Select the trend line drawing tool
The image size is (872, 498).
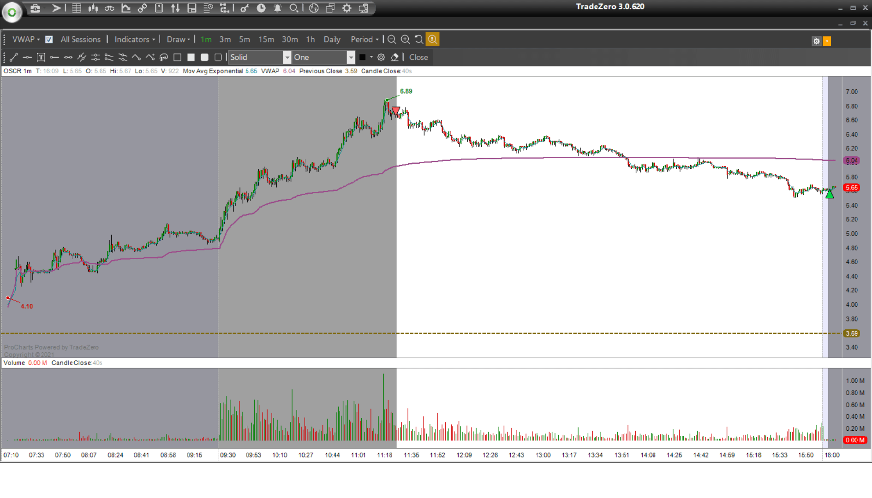[x=14, y=57]
